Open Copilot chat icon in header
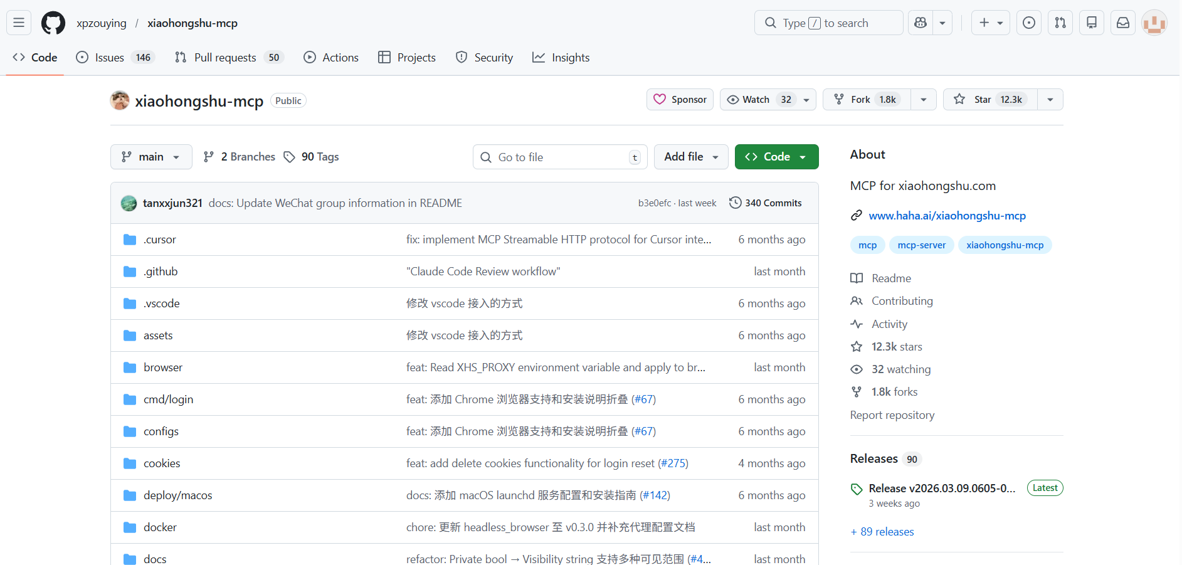 (921, 23)
